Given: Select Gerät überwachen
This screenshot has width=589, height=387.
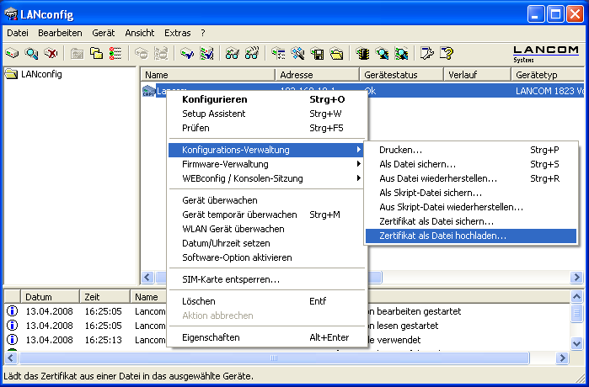Looking at the screenshot, I should click(x=267, y=200).
